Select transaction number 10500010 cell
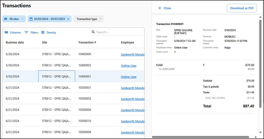 [85, 121]
